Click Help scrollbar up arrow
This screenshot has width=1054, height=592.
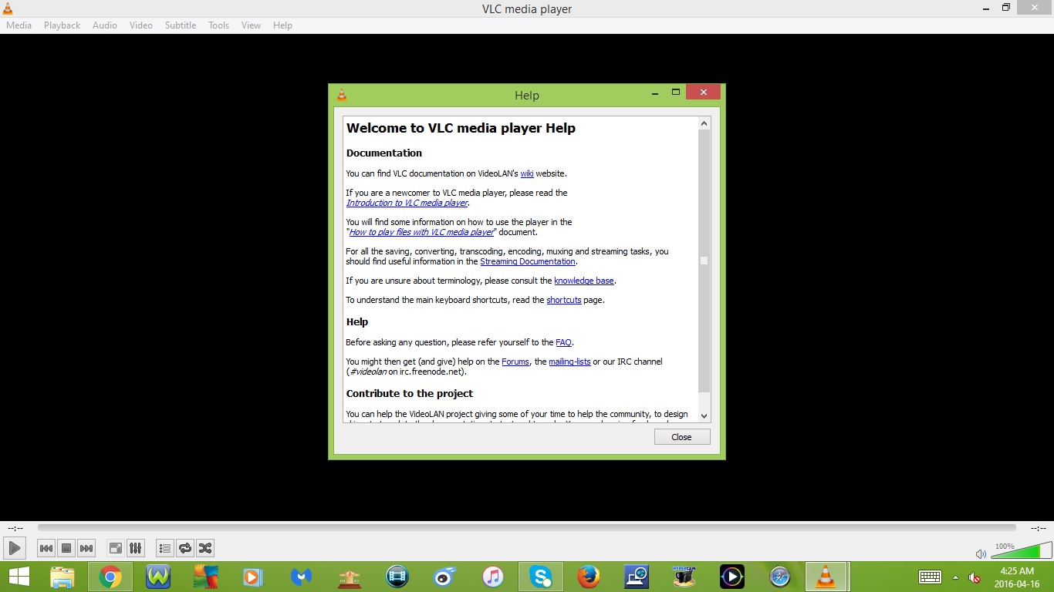click(x=704, y=123)
